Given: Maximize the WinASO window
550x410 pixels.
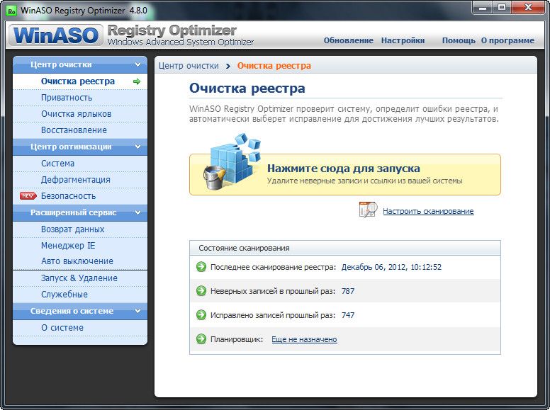Looking at the screenshot, I should (502, 7).
